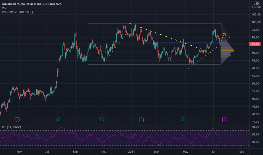Open the purple E upcoming earnings marker
This screenshot has height=155, width=263.
pos(225,120)
